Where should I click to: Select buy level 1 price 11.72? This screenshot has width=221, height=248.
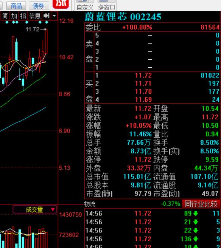point(143,76)
